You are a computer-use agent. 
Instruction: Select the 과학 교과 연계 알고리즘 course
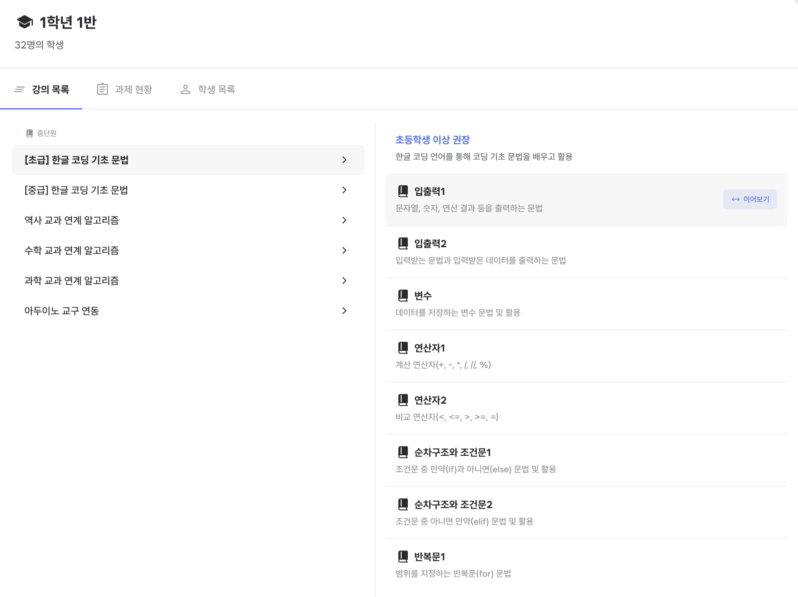coord(72,281)
